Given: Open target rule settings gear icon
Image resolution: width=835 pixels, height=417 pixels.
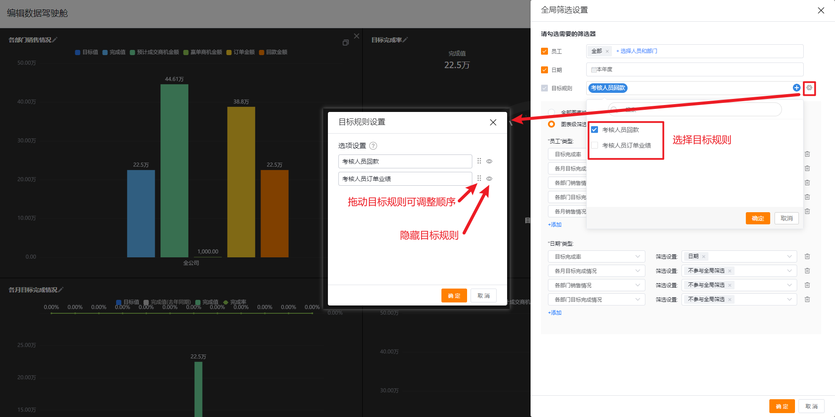Looking at the screenshot, I should (x=809, y=88).
